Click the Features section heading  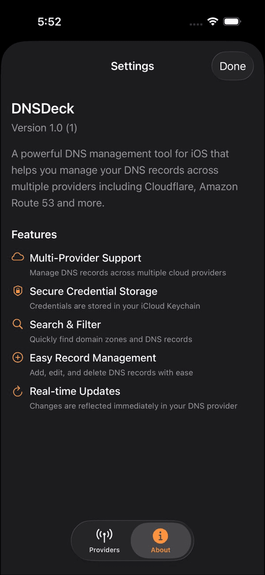[34, 234]
